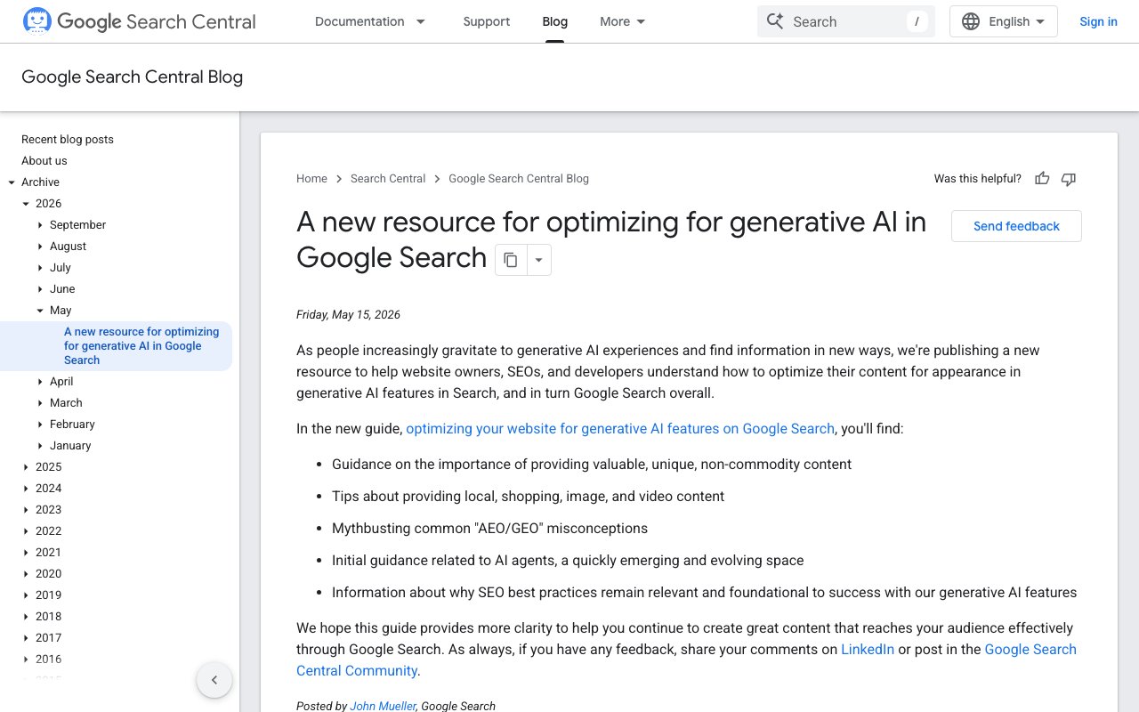
Task: Expand January in the archive
Action: click(40, 446)
